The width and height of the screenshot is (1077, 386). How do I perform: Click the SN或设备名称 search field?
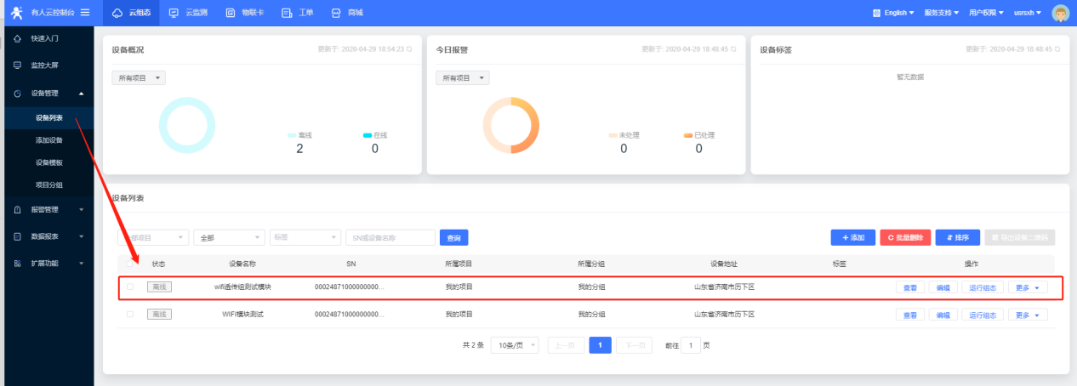coord(390,238)
